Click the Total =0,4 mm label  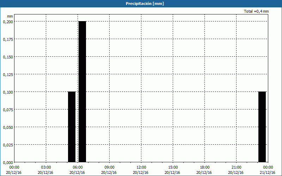(x=256, y=11)
